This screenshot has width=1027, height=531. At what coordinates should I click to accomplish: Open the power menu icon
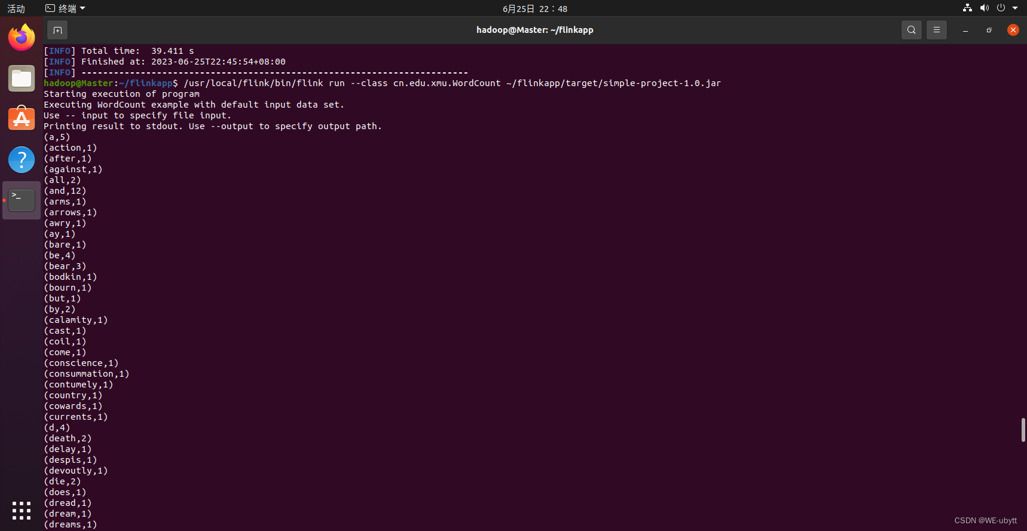(1001, 8)
